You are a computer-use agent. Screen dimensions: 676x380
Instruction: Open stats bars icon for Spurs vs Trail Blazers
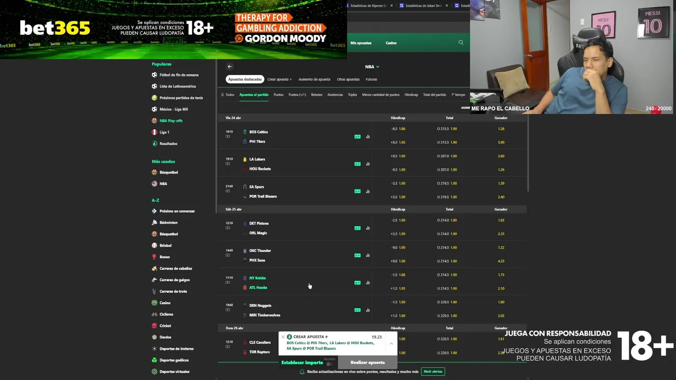click(x=368, y=192)
